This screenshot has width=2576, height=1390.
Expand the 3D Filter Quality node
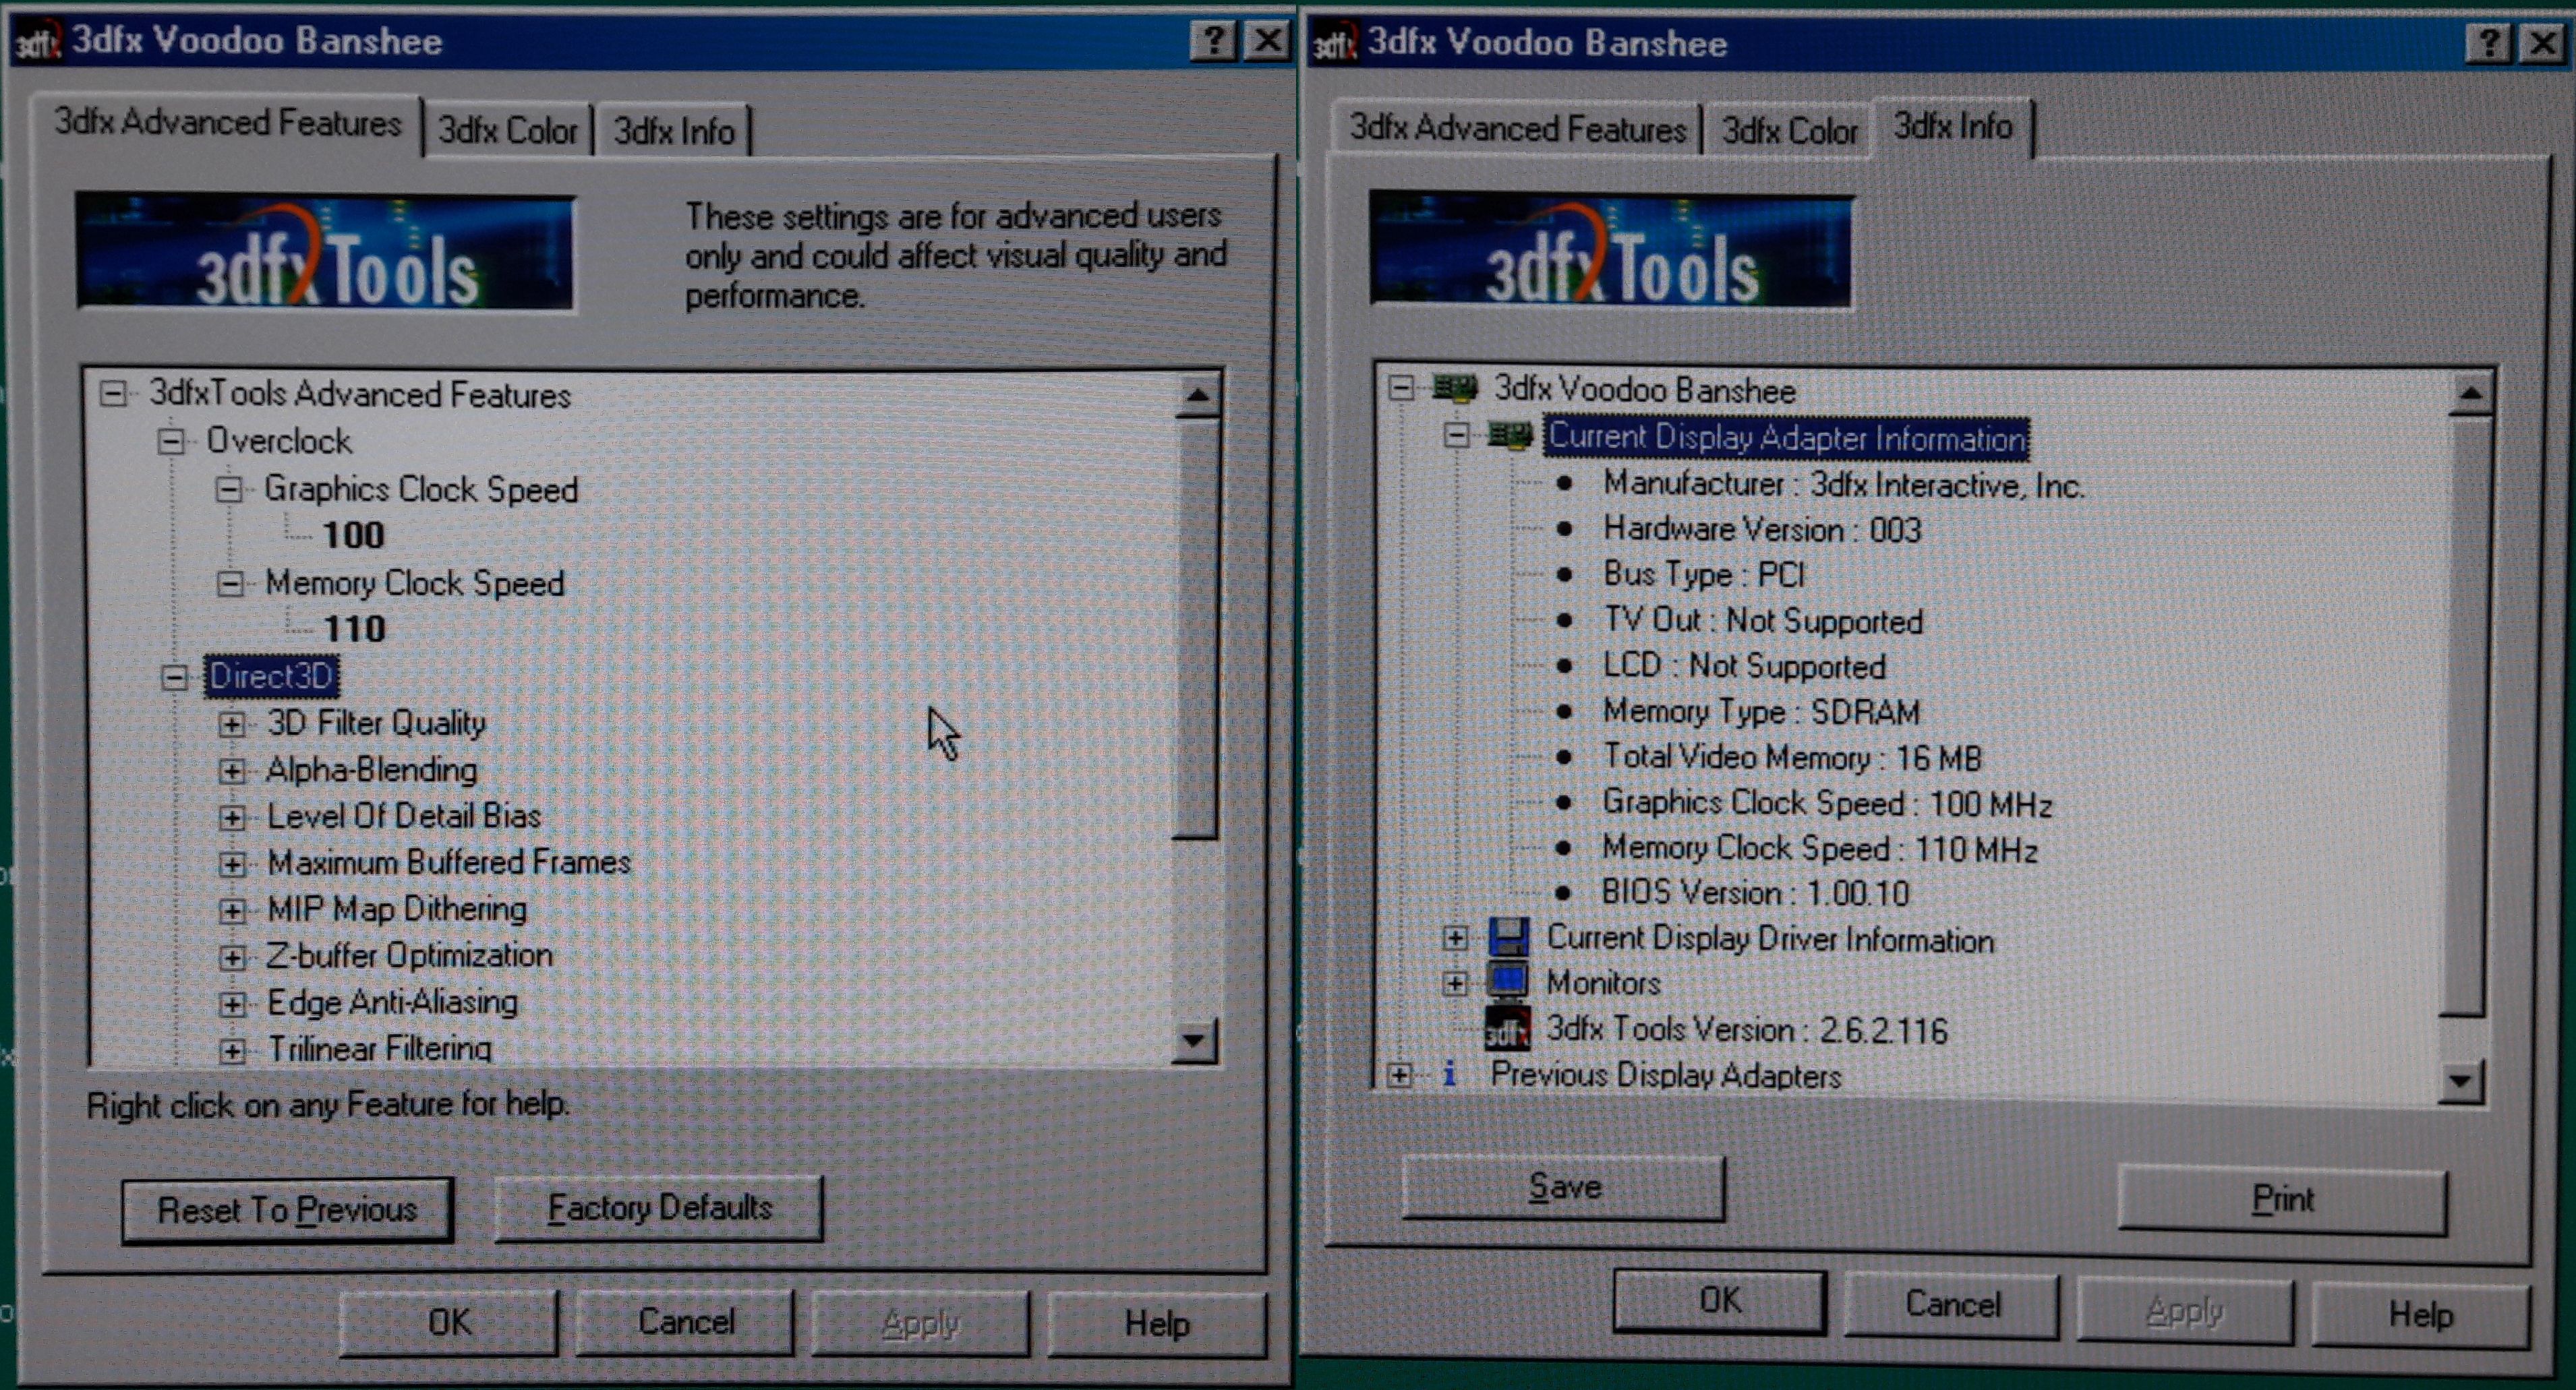[x=232, y=723]
